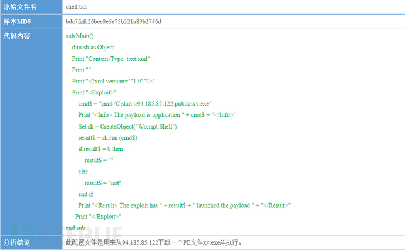Image resolution: width=405 pixels, height=250 pixels.
Task: Click the Print "</Exploit>" closing line
Action: click(x=98, y=217)
